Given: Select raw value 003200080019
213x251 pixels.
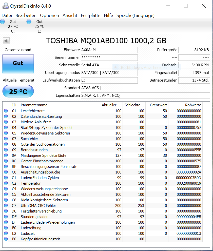Looking at the screenshot, I should (189, 183).
